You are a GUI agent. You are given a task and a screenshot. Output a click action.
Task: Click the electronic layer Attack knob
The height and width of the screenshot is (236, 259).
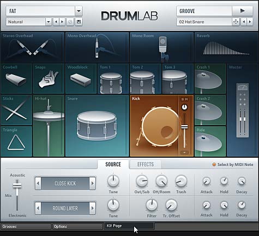click(207, 205)
